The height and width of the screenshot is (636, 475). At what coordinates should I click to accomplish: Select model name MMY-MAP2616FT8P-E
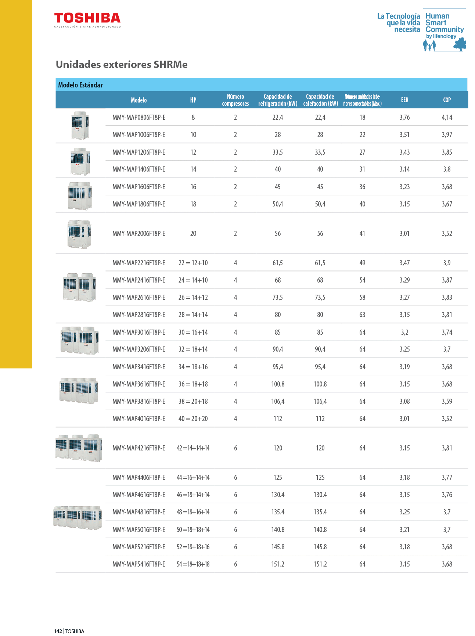[x=139, y=298]
